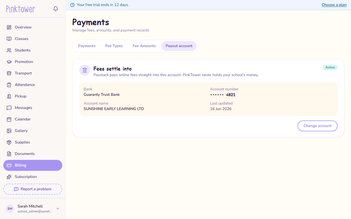This screenshot has height=219, width=351.
Task: Click the Pickup door icon
Action: [9, 96]
